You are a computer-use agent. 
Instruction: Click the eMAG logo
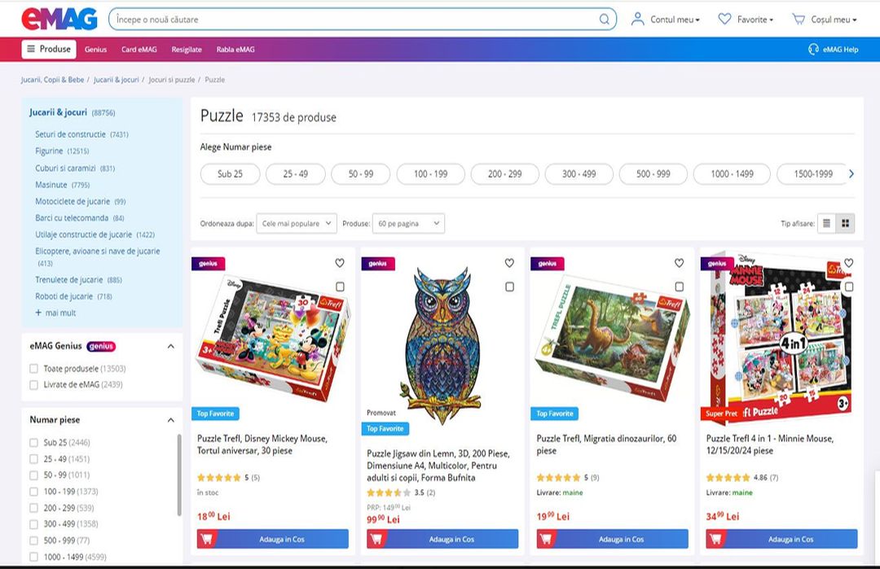click(x=59, y=19)
